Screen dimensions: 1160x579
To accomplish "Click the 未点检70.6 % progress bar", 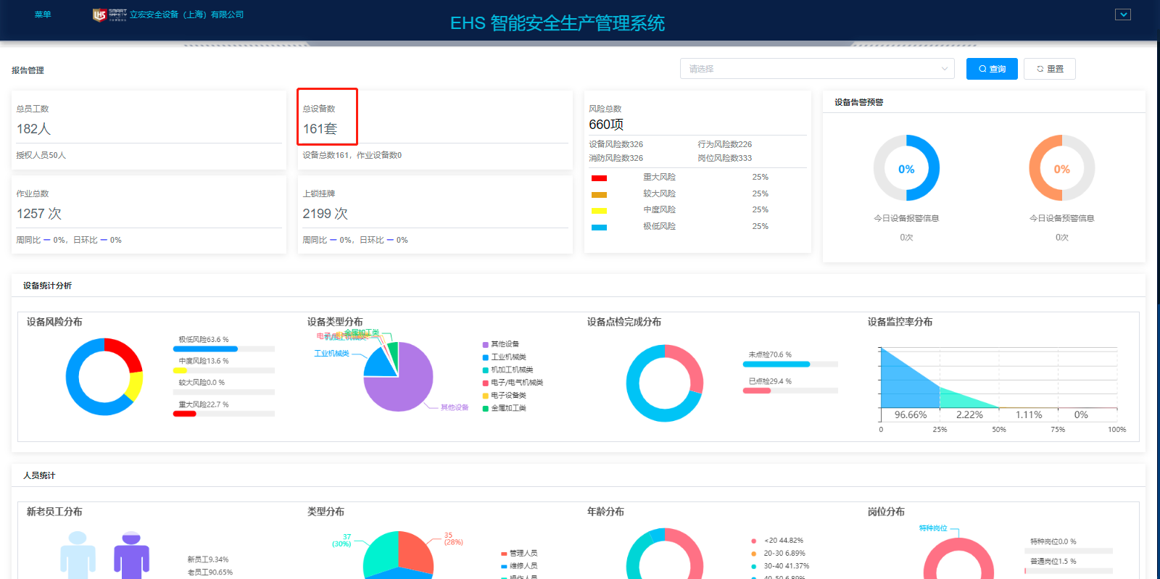I will pos(790,364).
